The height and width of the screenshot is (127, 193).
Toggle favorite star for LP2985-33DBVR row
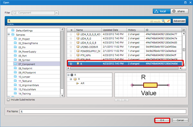[x=71, y=47]
